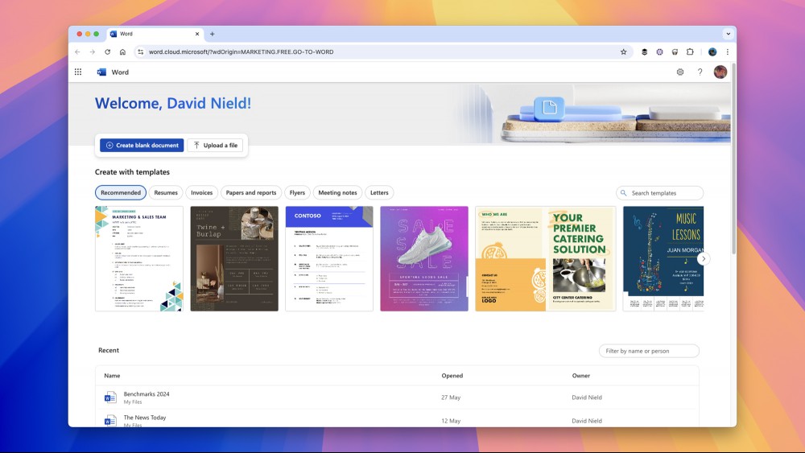The width and height of the screenshot is (805, 453).
Task: Open the Premier Catering Solution template
Action: pyautogui.click(x=546, y=258)
